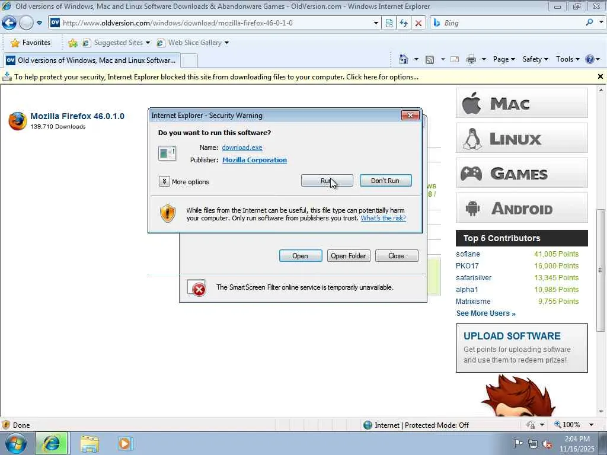
Task: Click the information bar download-blocked message
Action: (x=216, y=77)
